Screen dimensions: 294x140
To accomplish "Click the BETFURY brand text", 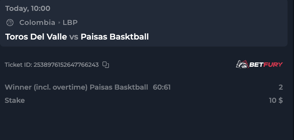I will tap(266, 65).
